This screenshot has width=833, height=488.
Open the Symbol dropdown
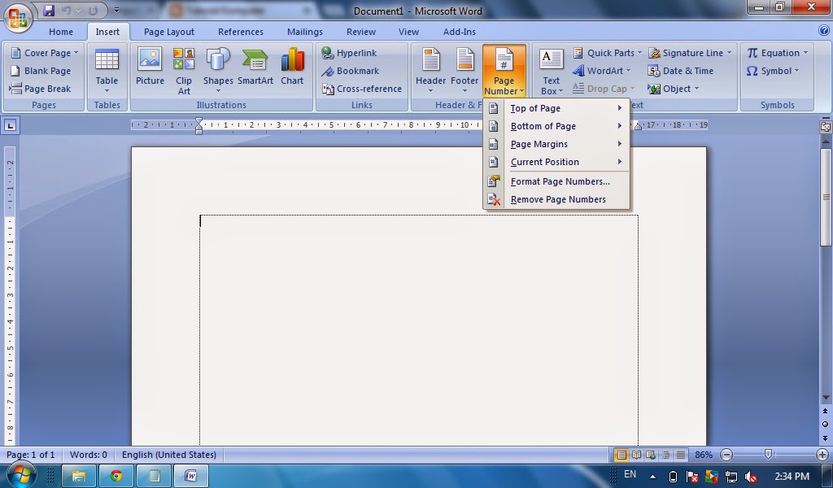pyautogui.click(x=773, y=71)
